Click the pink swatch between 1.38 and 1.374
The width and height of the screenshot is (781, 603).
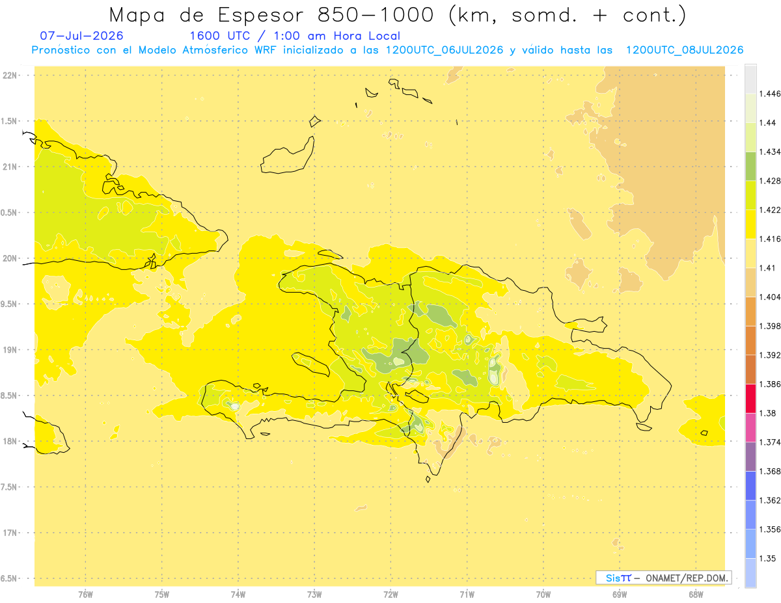750,427
